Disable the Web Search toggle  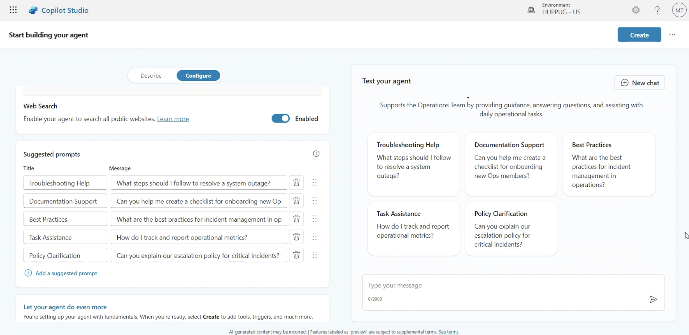(x=280, y=118)
